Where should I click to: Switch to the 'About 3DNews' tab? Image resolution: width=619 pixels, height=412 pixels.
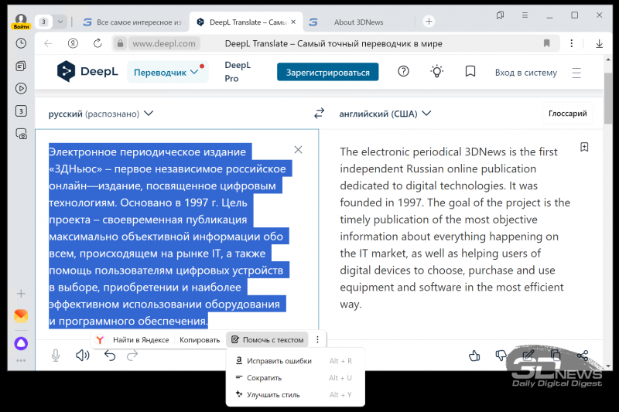click(357, 22)
